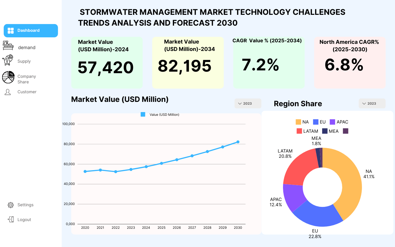Viewport: 395px width, 247px height.
Task: Click the 100,000 y-axis label
Action: pyautogui.click(x=69, y=124)
